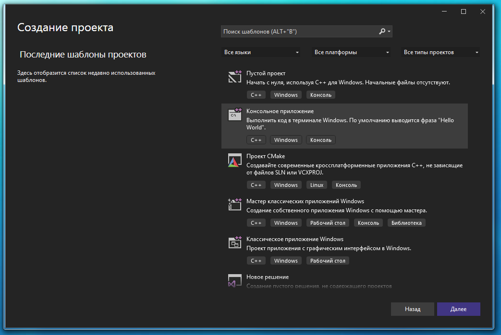Maximize the Создание проекта window
The height and width of the screenshot is (335, 501).
464,12
